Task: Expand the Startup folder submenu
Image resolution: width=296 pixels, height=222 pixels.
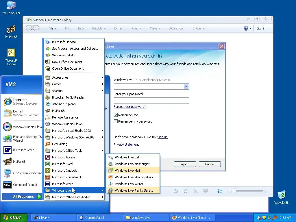Action: click(74, 90)
